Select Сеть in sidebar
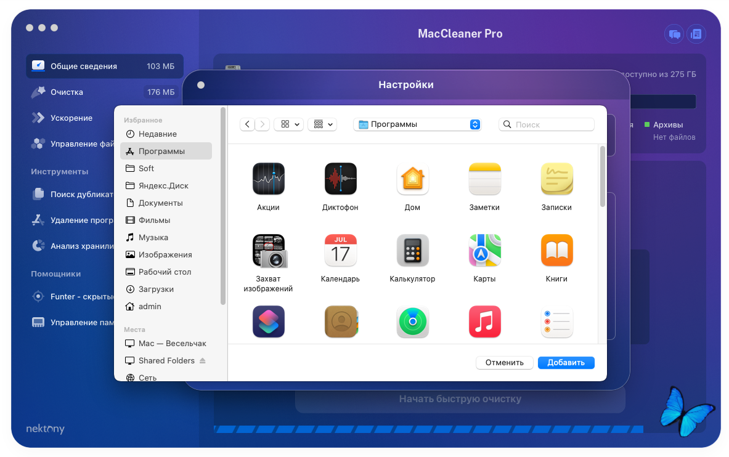Viewport: 729px width, 457px height. pos(166,377)
